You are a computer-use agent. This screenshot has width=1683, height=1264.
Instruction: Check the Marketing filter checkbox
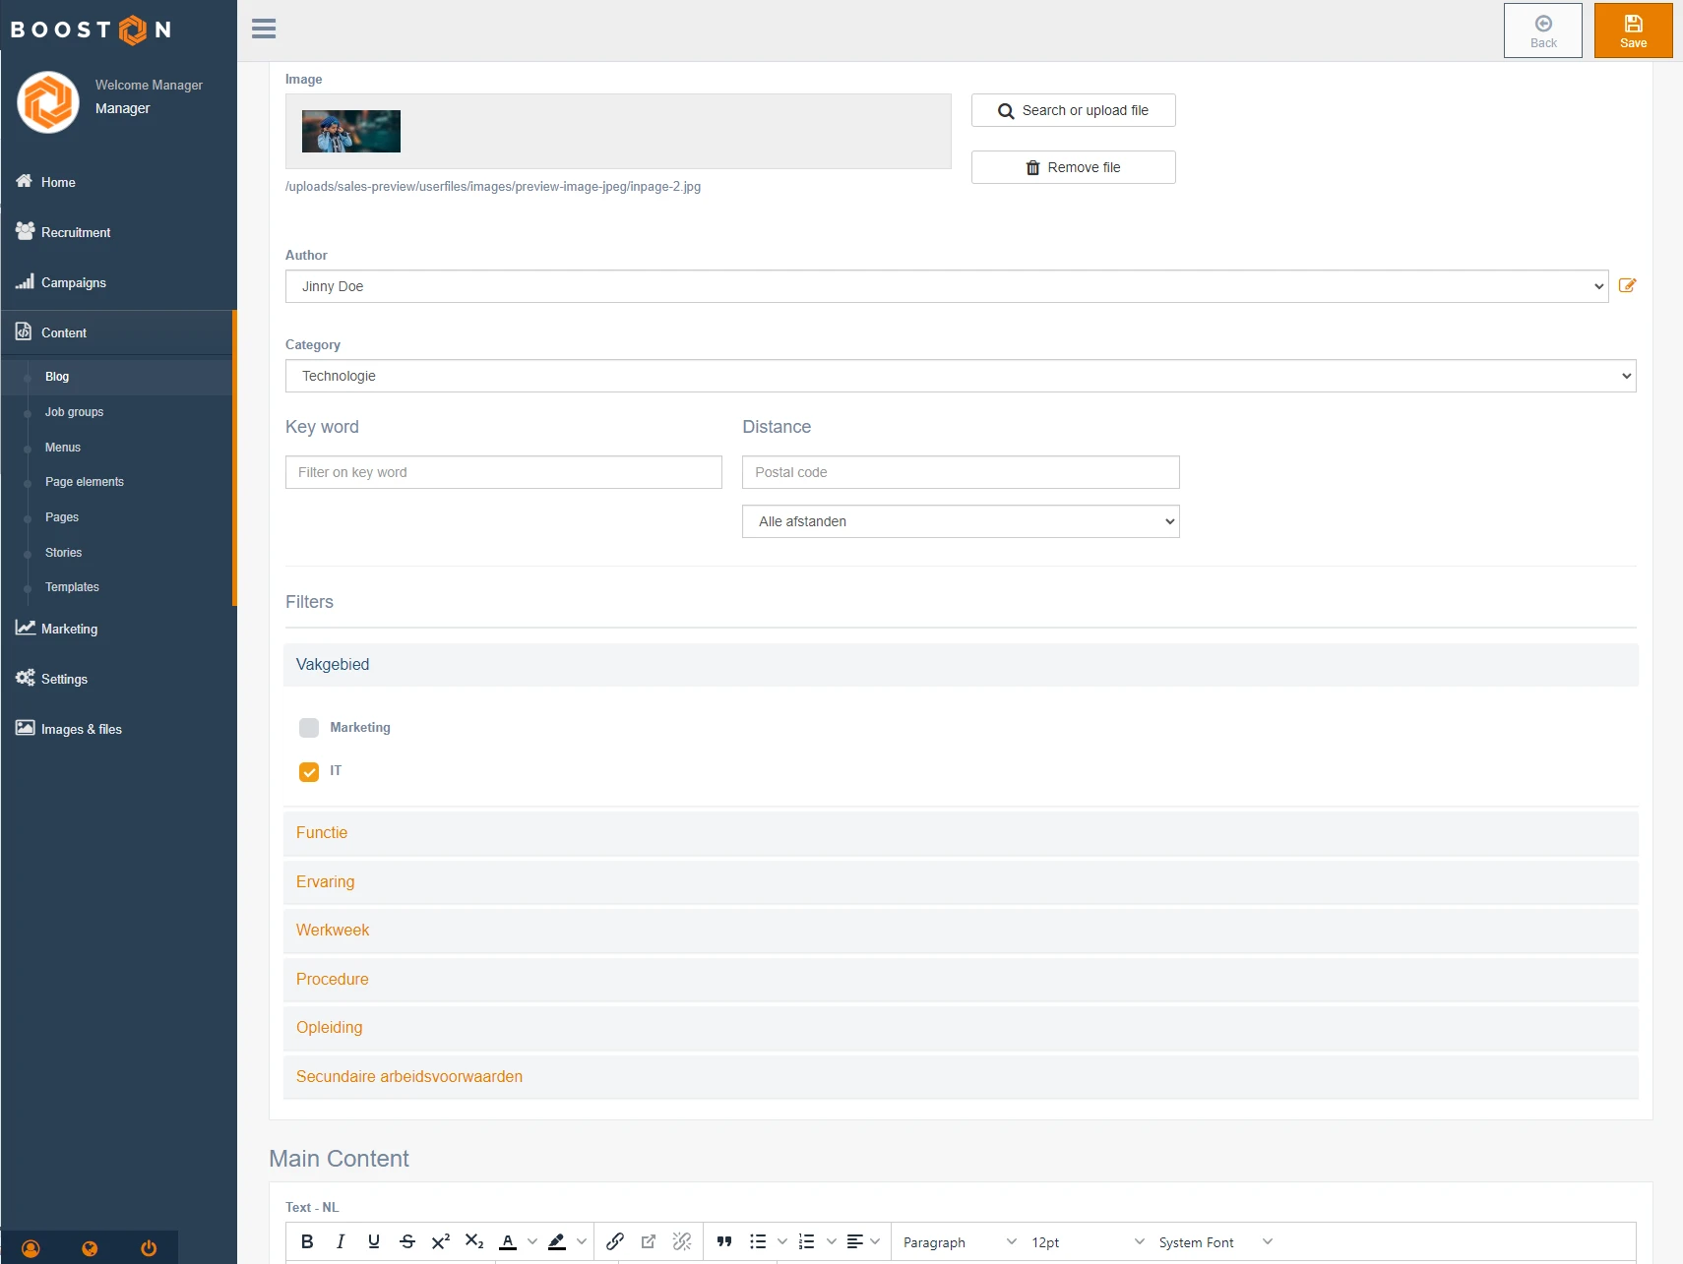click(309, 728)
